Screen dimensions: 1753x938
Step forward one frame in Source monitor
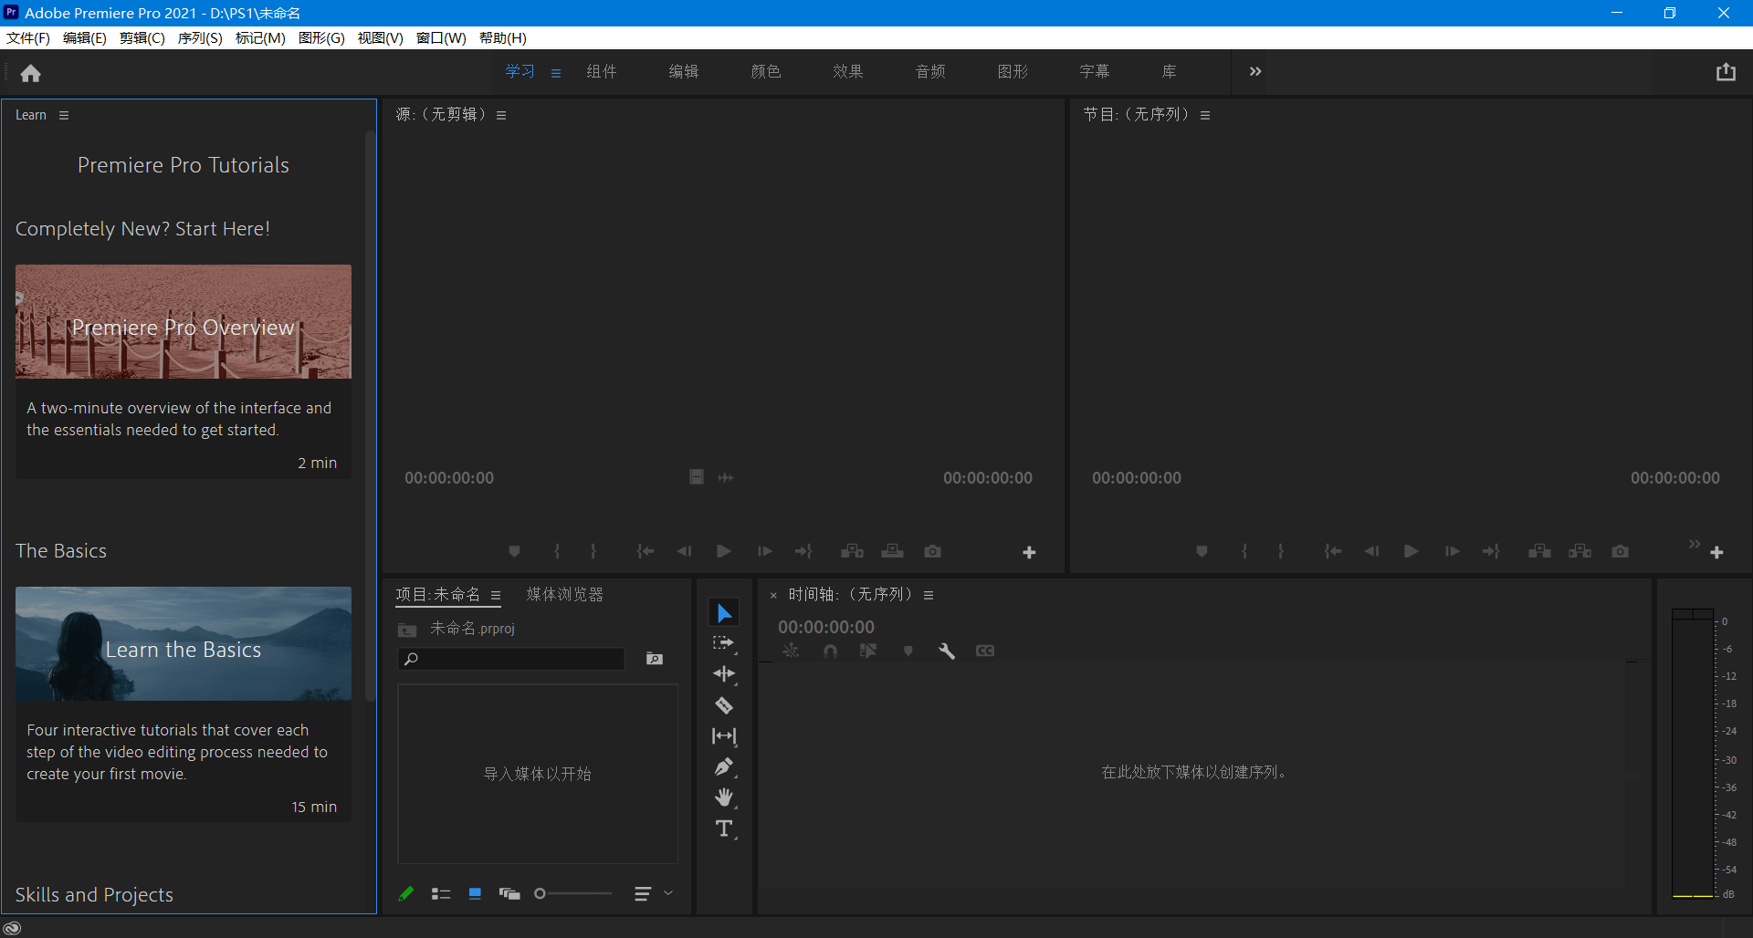tap(764, 551)
